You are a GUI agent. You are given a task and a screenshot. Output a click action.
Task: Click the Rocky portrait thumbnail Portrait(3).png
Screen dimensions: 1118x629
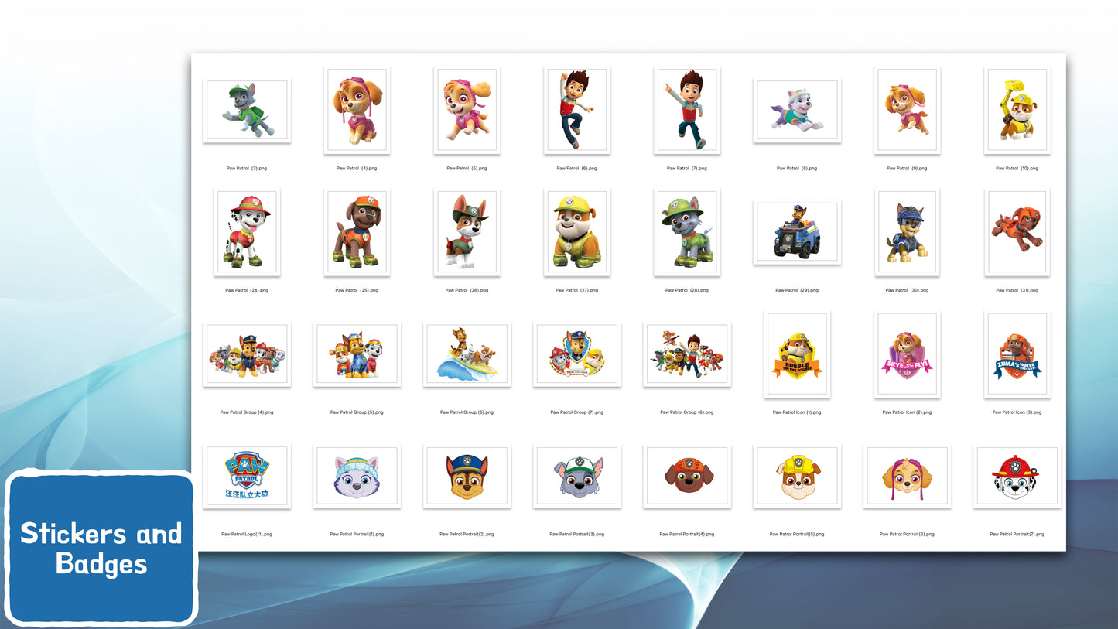click(576, 477)
